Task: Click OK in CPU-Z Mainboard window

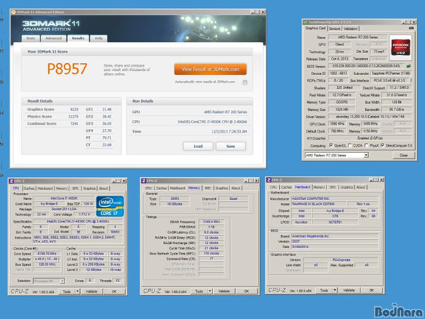Action: [372, 290]
